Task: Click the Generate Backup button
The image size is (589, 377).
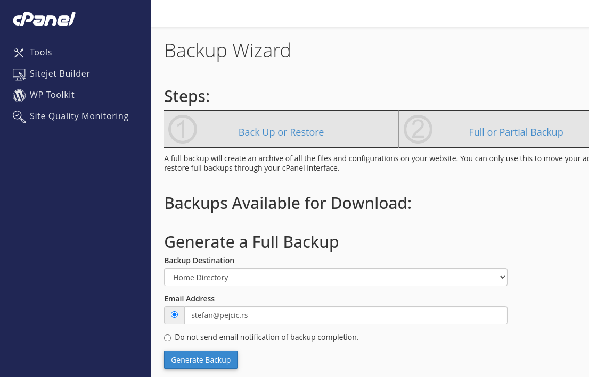Action: (201, 360)
